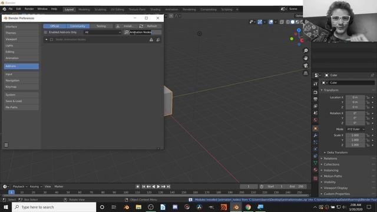Open the Object Data properties tab (green triangle icon)
This screenshot has width=377, height=212.
point(316,163)
